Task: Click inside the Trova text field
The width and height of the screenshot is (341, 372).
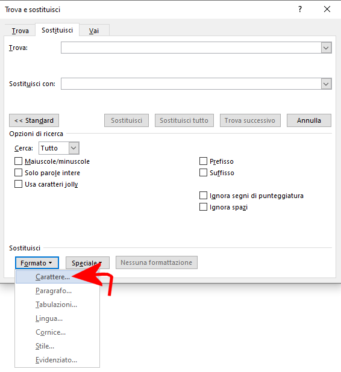Action: 191,48
